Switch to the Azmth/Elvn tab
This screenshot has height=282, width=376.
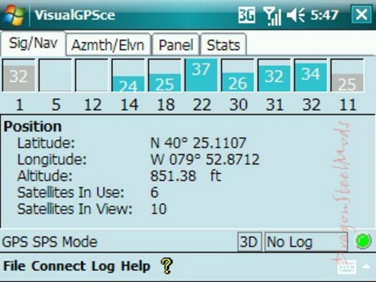pos(108,45)
